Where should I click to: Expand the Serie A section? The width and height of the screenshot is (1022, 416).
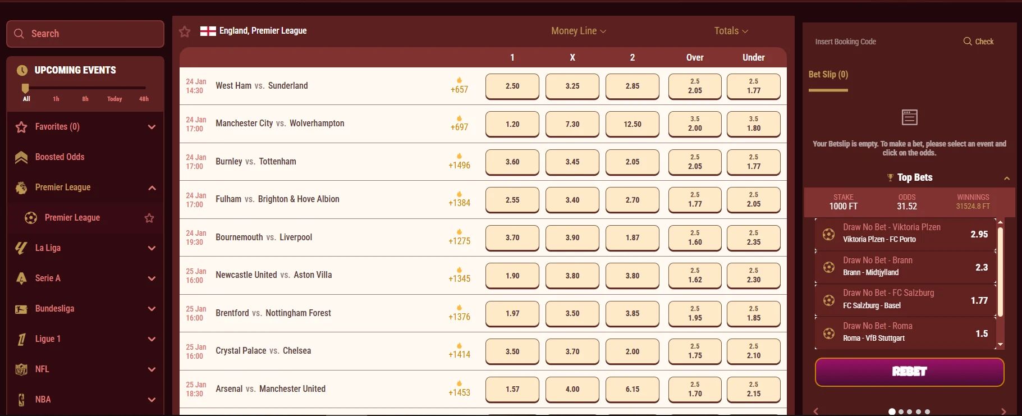(x=152, y=278)
